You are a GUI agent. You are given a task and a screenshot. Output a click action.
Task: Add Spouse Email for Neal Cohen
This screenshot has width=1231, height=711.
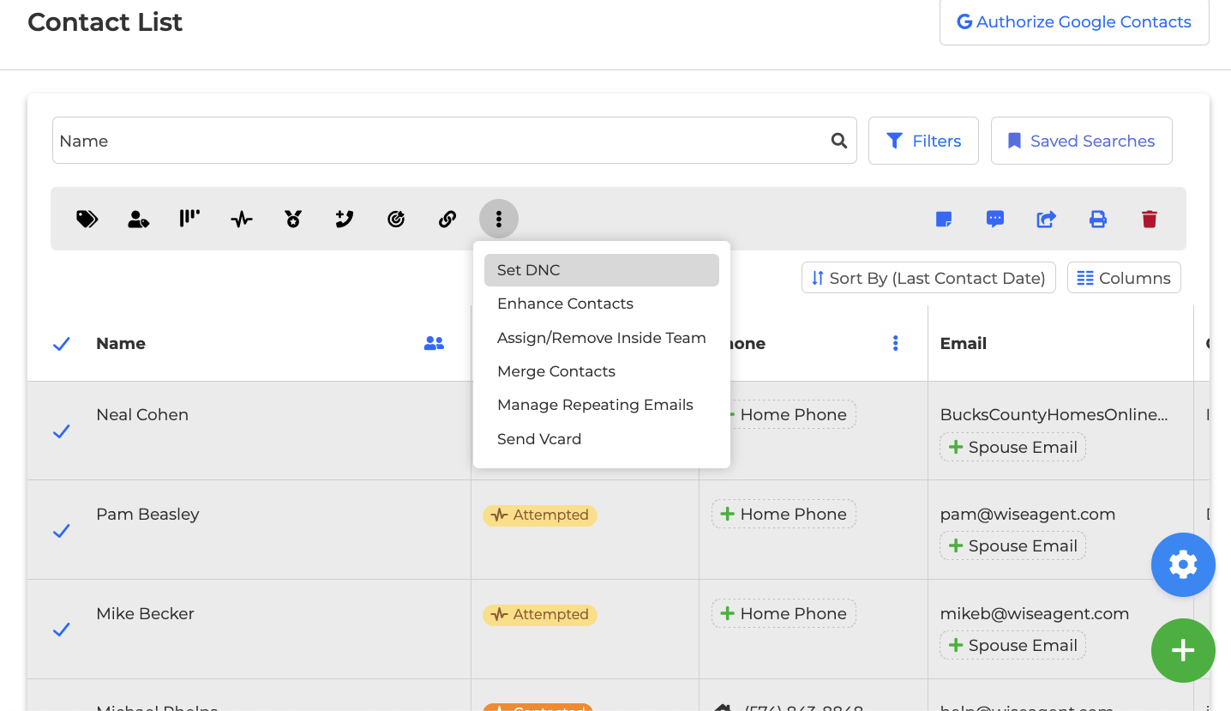1012,447
